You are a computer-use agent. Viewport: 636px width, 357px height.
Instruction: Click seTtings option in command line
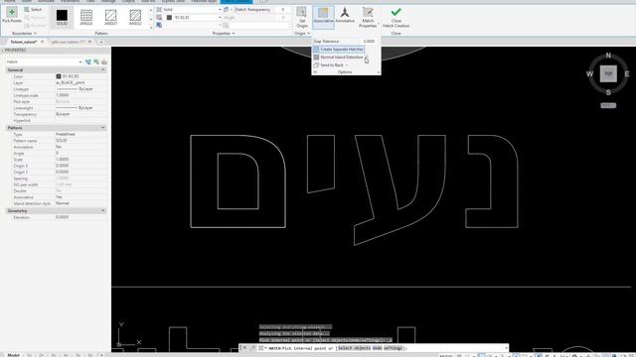tap(394, 348)
